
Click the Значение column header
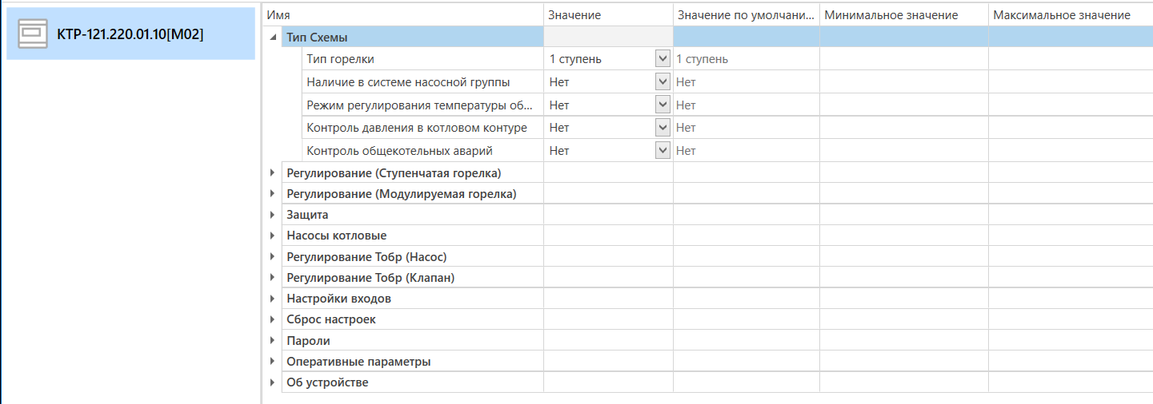tap(574, 15)
